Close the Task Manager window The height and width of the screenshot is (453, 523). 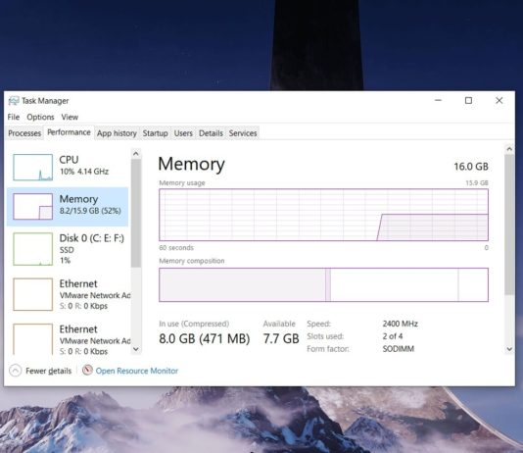[499, 100]
